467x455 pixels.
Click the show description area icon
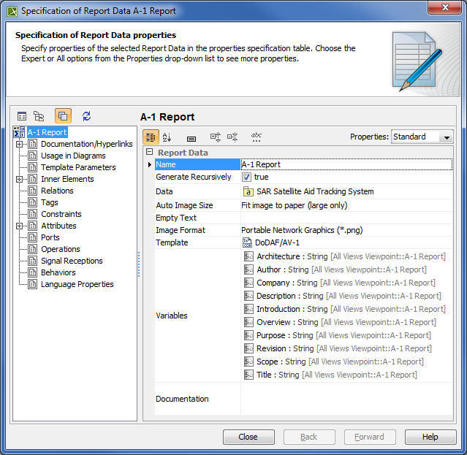(191, 139)
